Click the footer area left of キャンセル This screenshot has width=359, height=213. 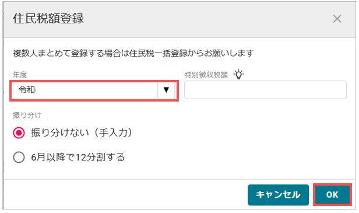pos(125,194)
